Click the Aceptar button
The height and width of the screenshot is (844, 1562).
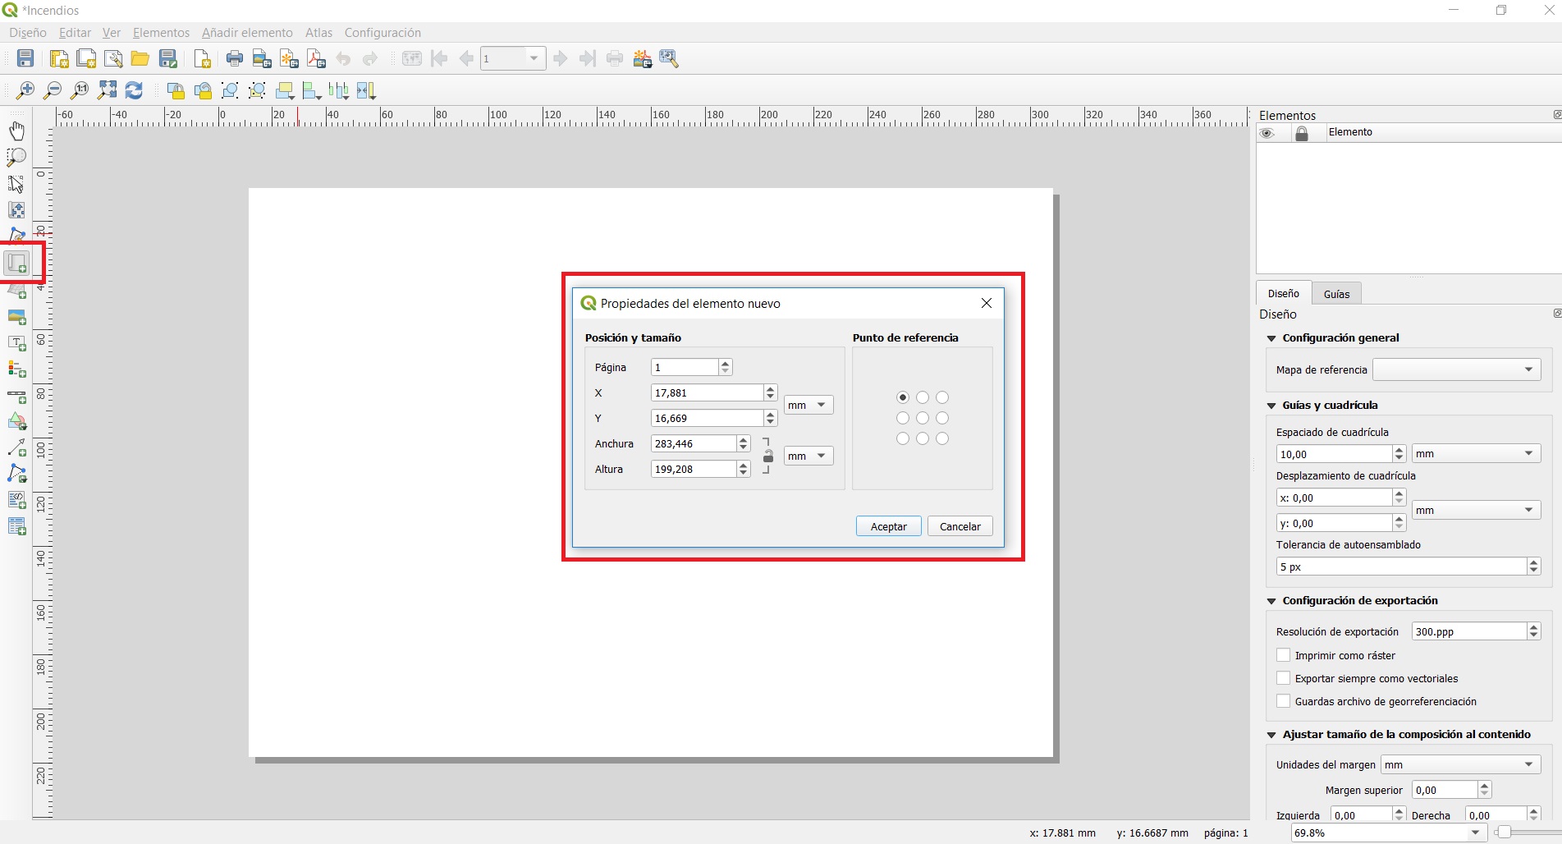tap(888, 526)
